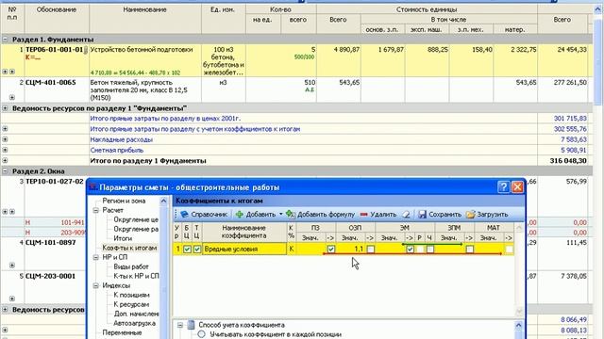Click Сметная прибыль link

[117, 150]
